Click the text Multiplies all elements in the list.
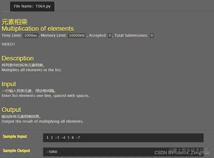Image resolution: width=214 pixels, height=158 pixels. [32, 70]
